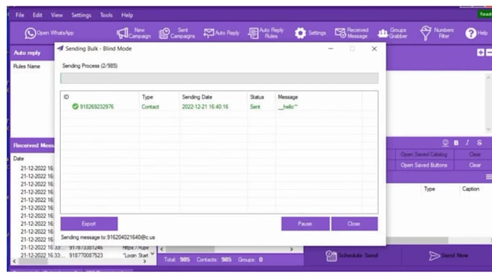Click right arrow of contacts horizontal scrollbar
This screenshot has width=492, height=277.
pyautogui.click(x=292, y=250)
